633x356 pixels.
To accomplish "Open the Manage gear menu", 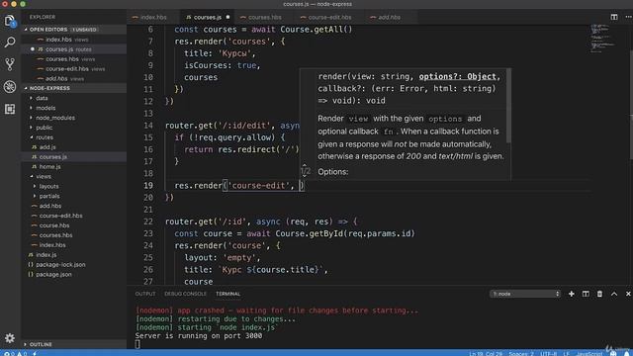I will (10, 338).
